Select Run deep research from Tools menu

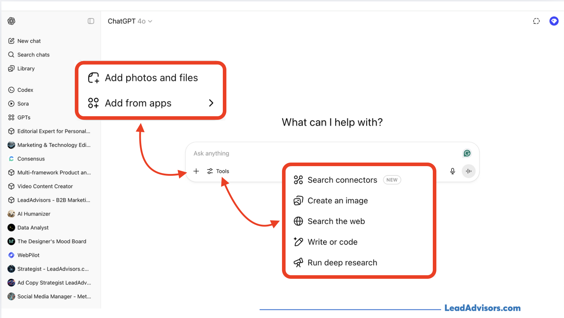(335, 263)
